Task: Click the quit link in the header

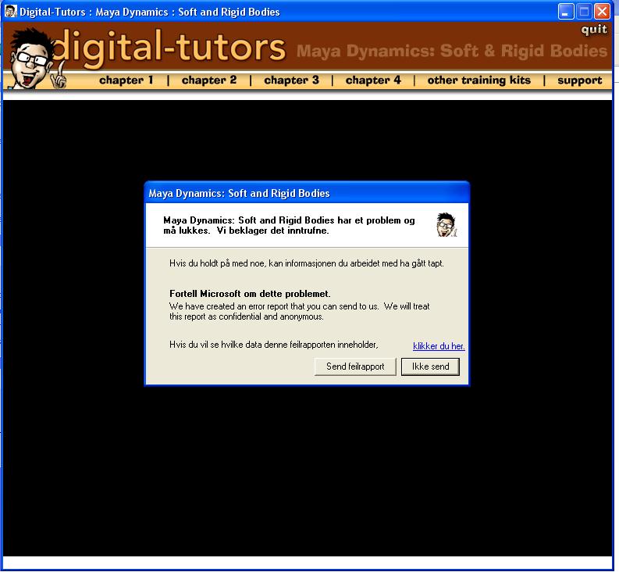Action: pyautogui.click(x=594, y=30)
